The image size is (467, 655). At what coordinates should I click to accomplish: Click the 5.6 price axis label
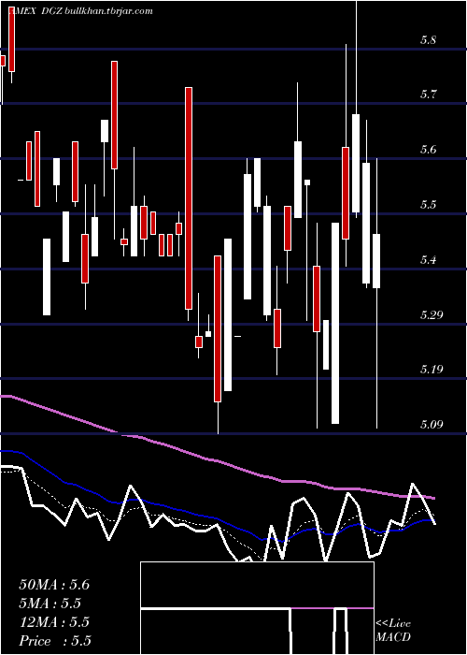pos(428,150)
